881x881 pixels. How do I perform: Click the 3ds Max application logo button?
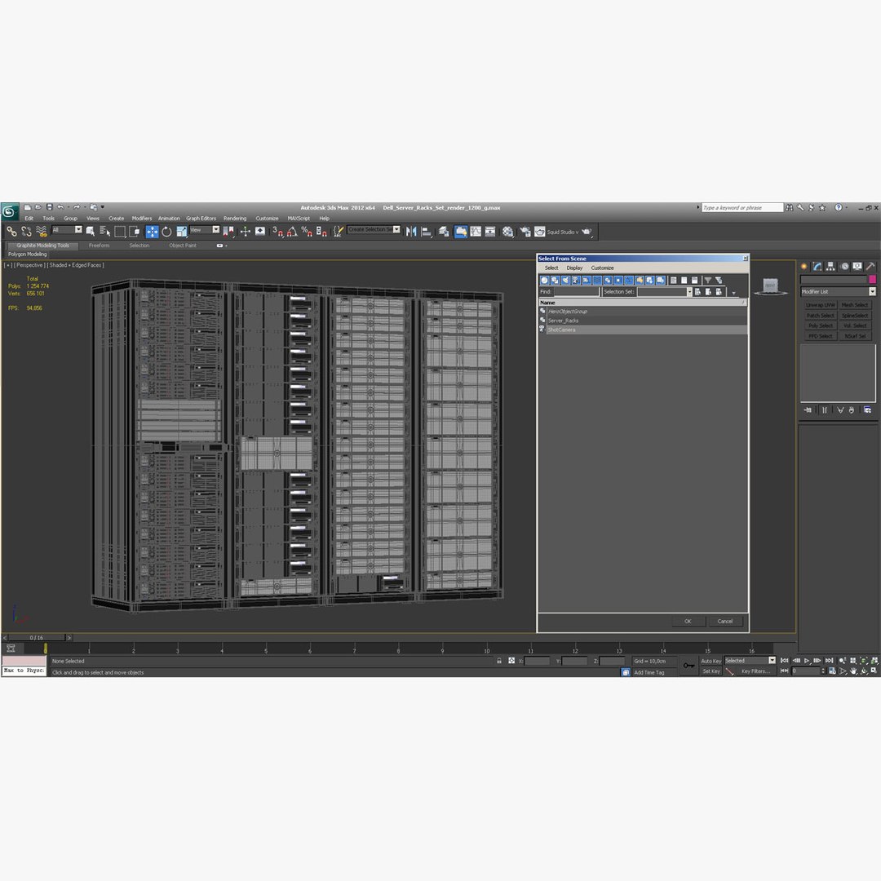click(10, 211)
